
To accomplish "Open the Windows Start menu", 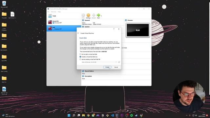I will point(69,115).
